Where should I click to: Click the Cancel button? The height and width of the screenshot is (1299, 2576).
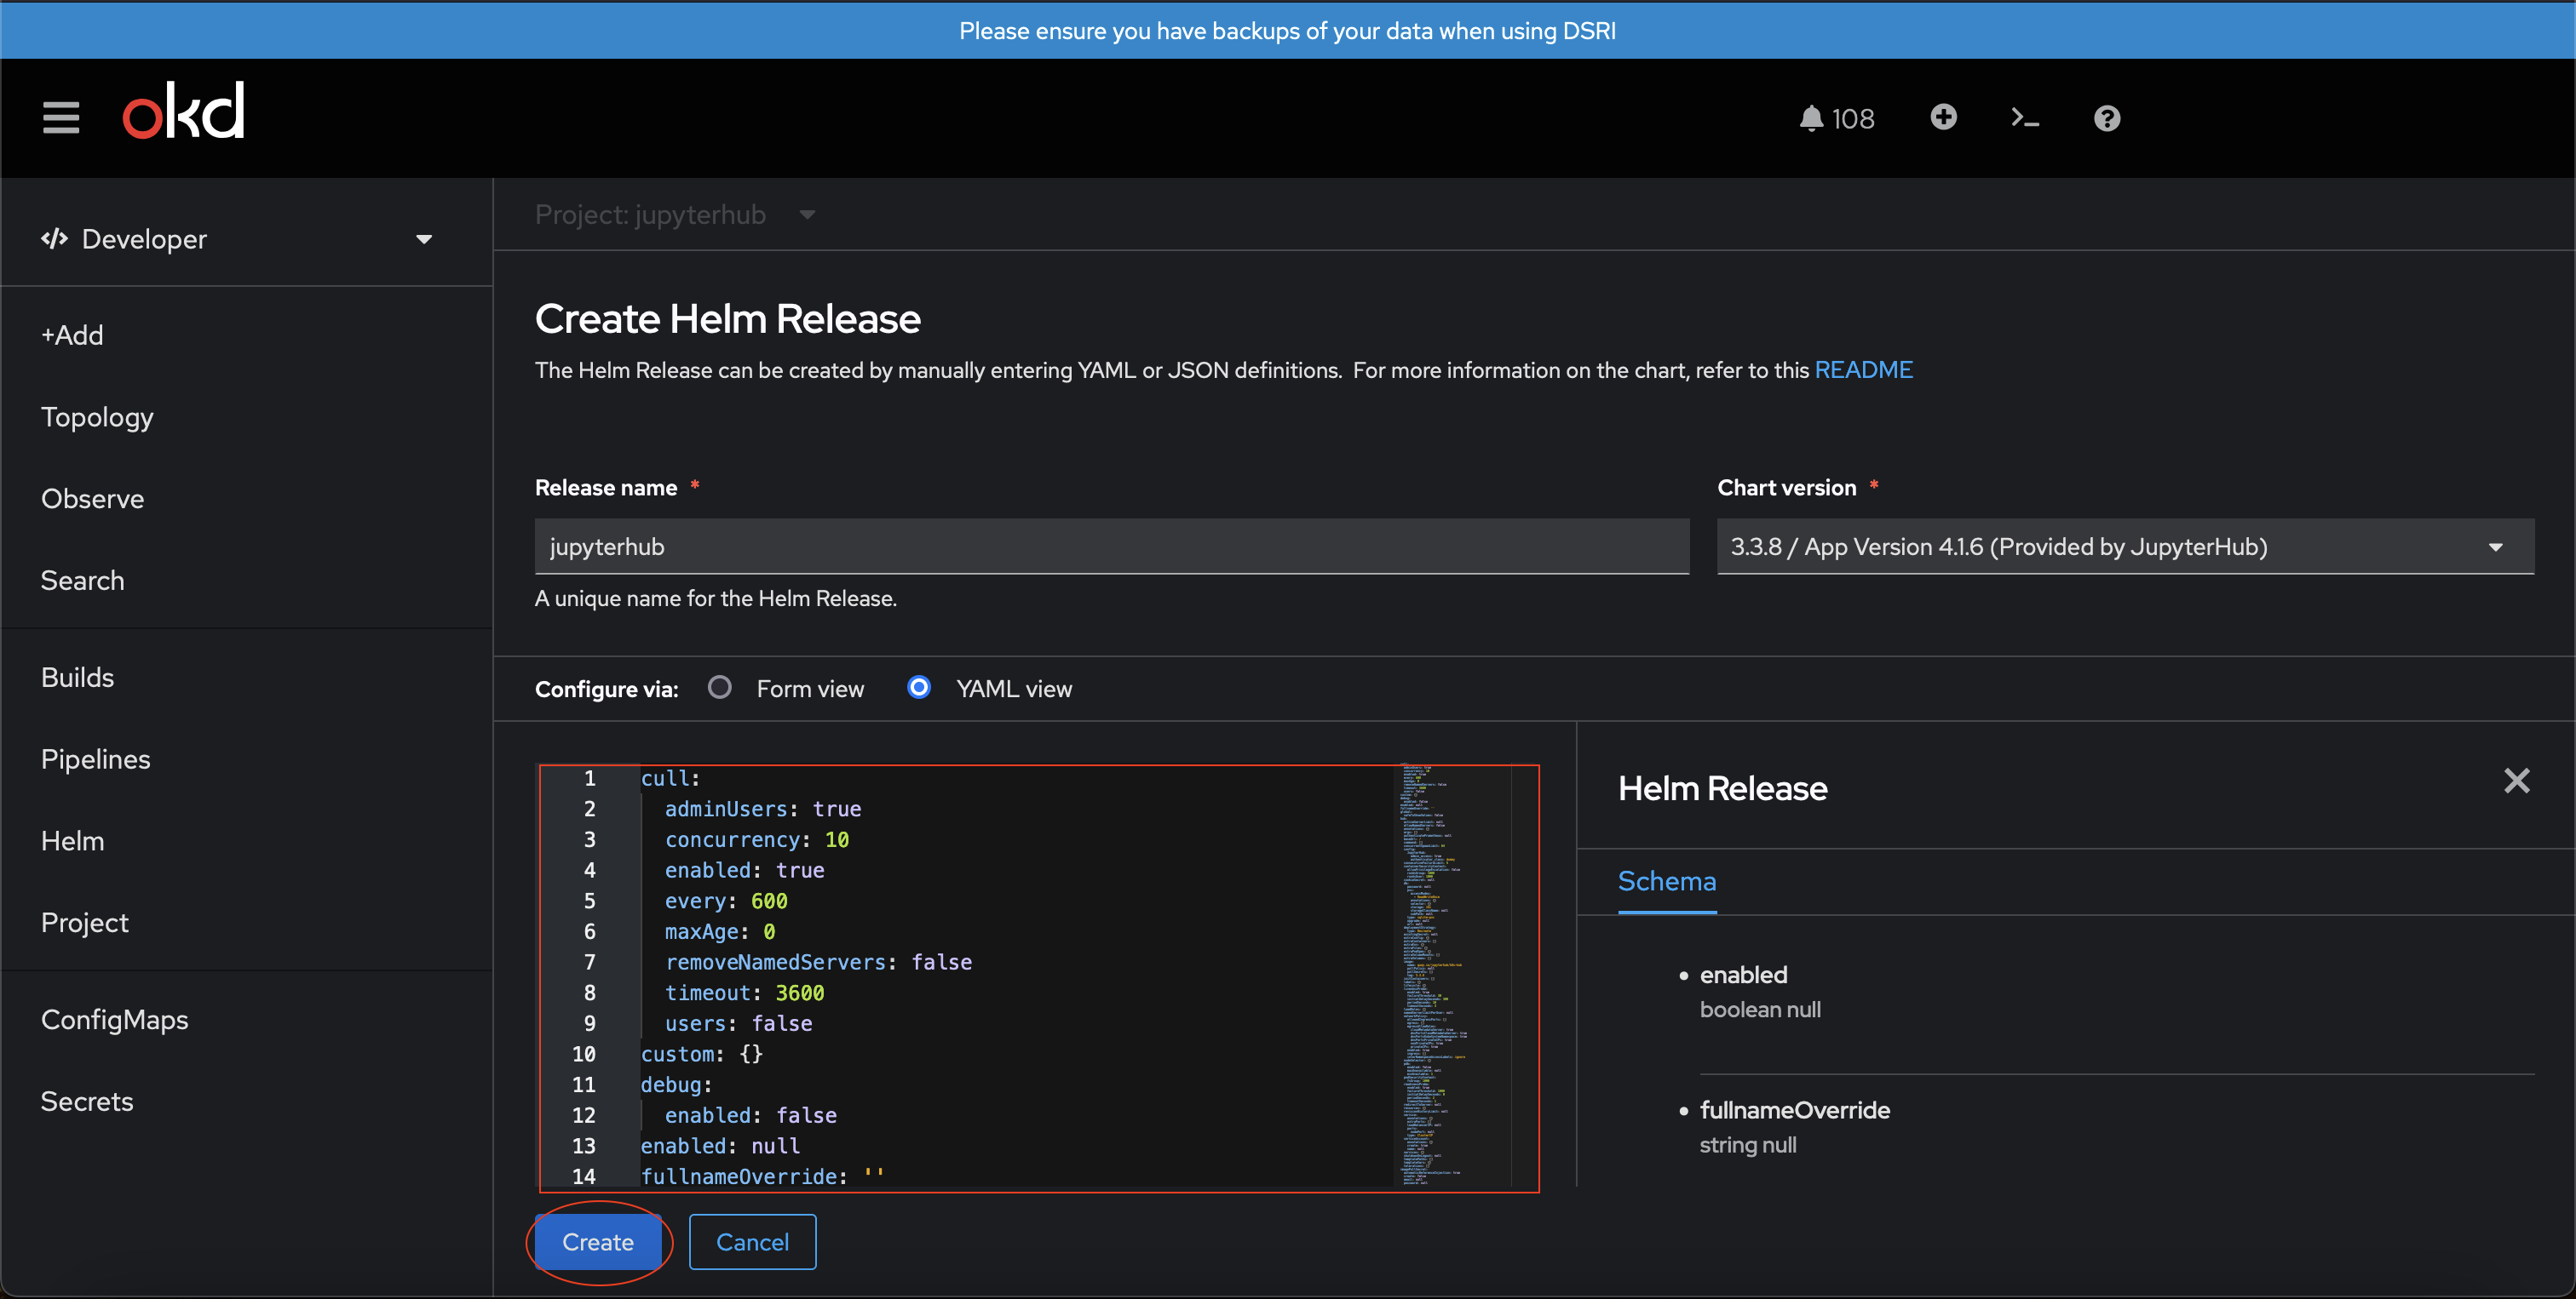752,1242
